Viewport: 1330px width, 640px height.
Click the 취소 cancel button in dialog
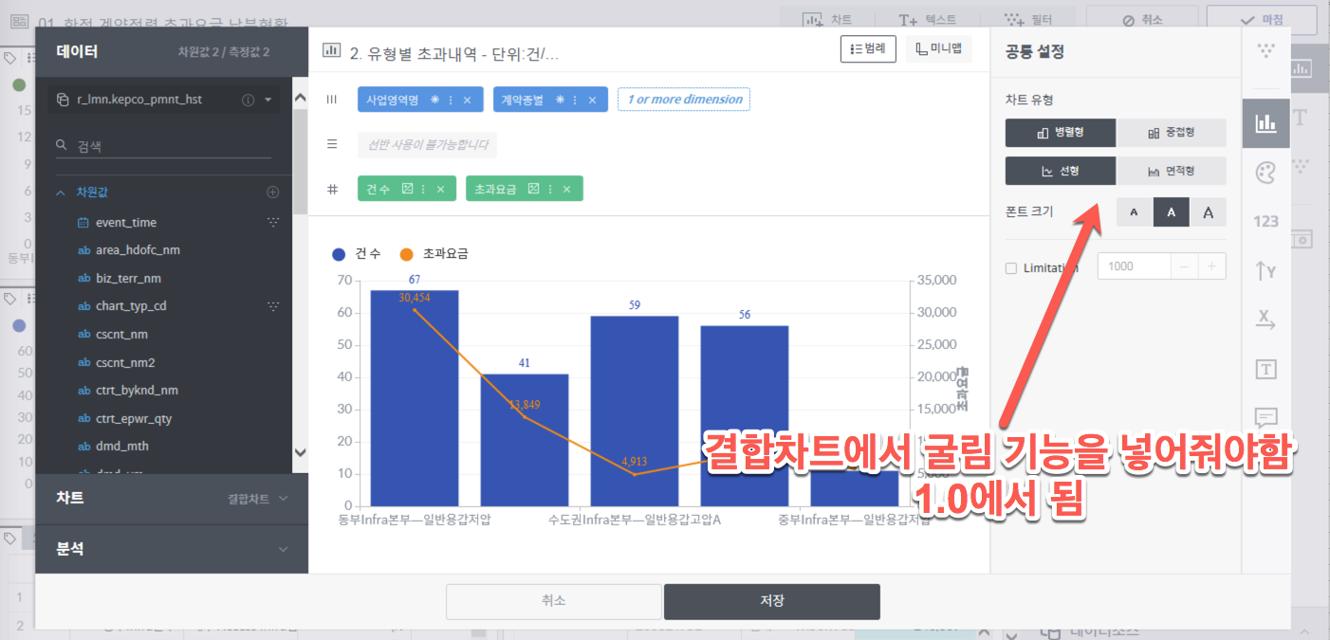coord(554,601)
